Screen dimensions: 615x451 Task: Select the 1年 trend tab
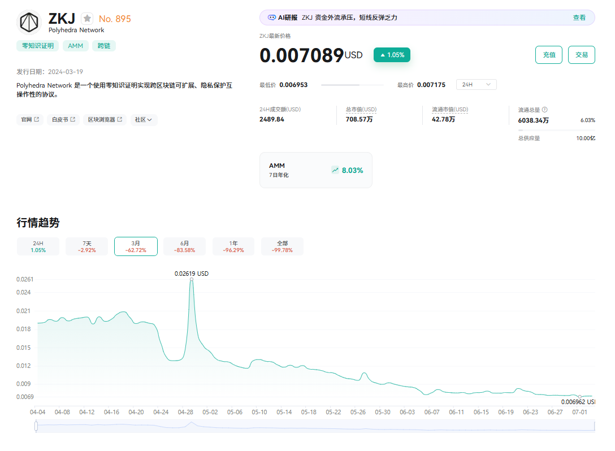point(233,246)
